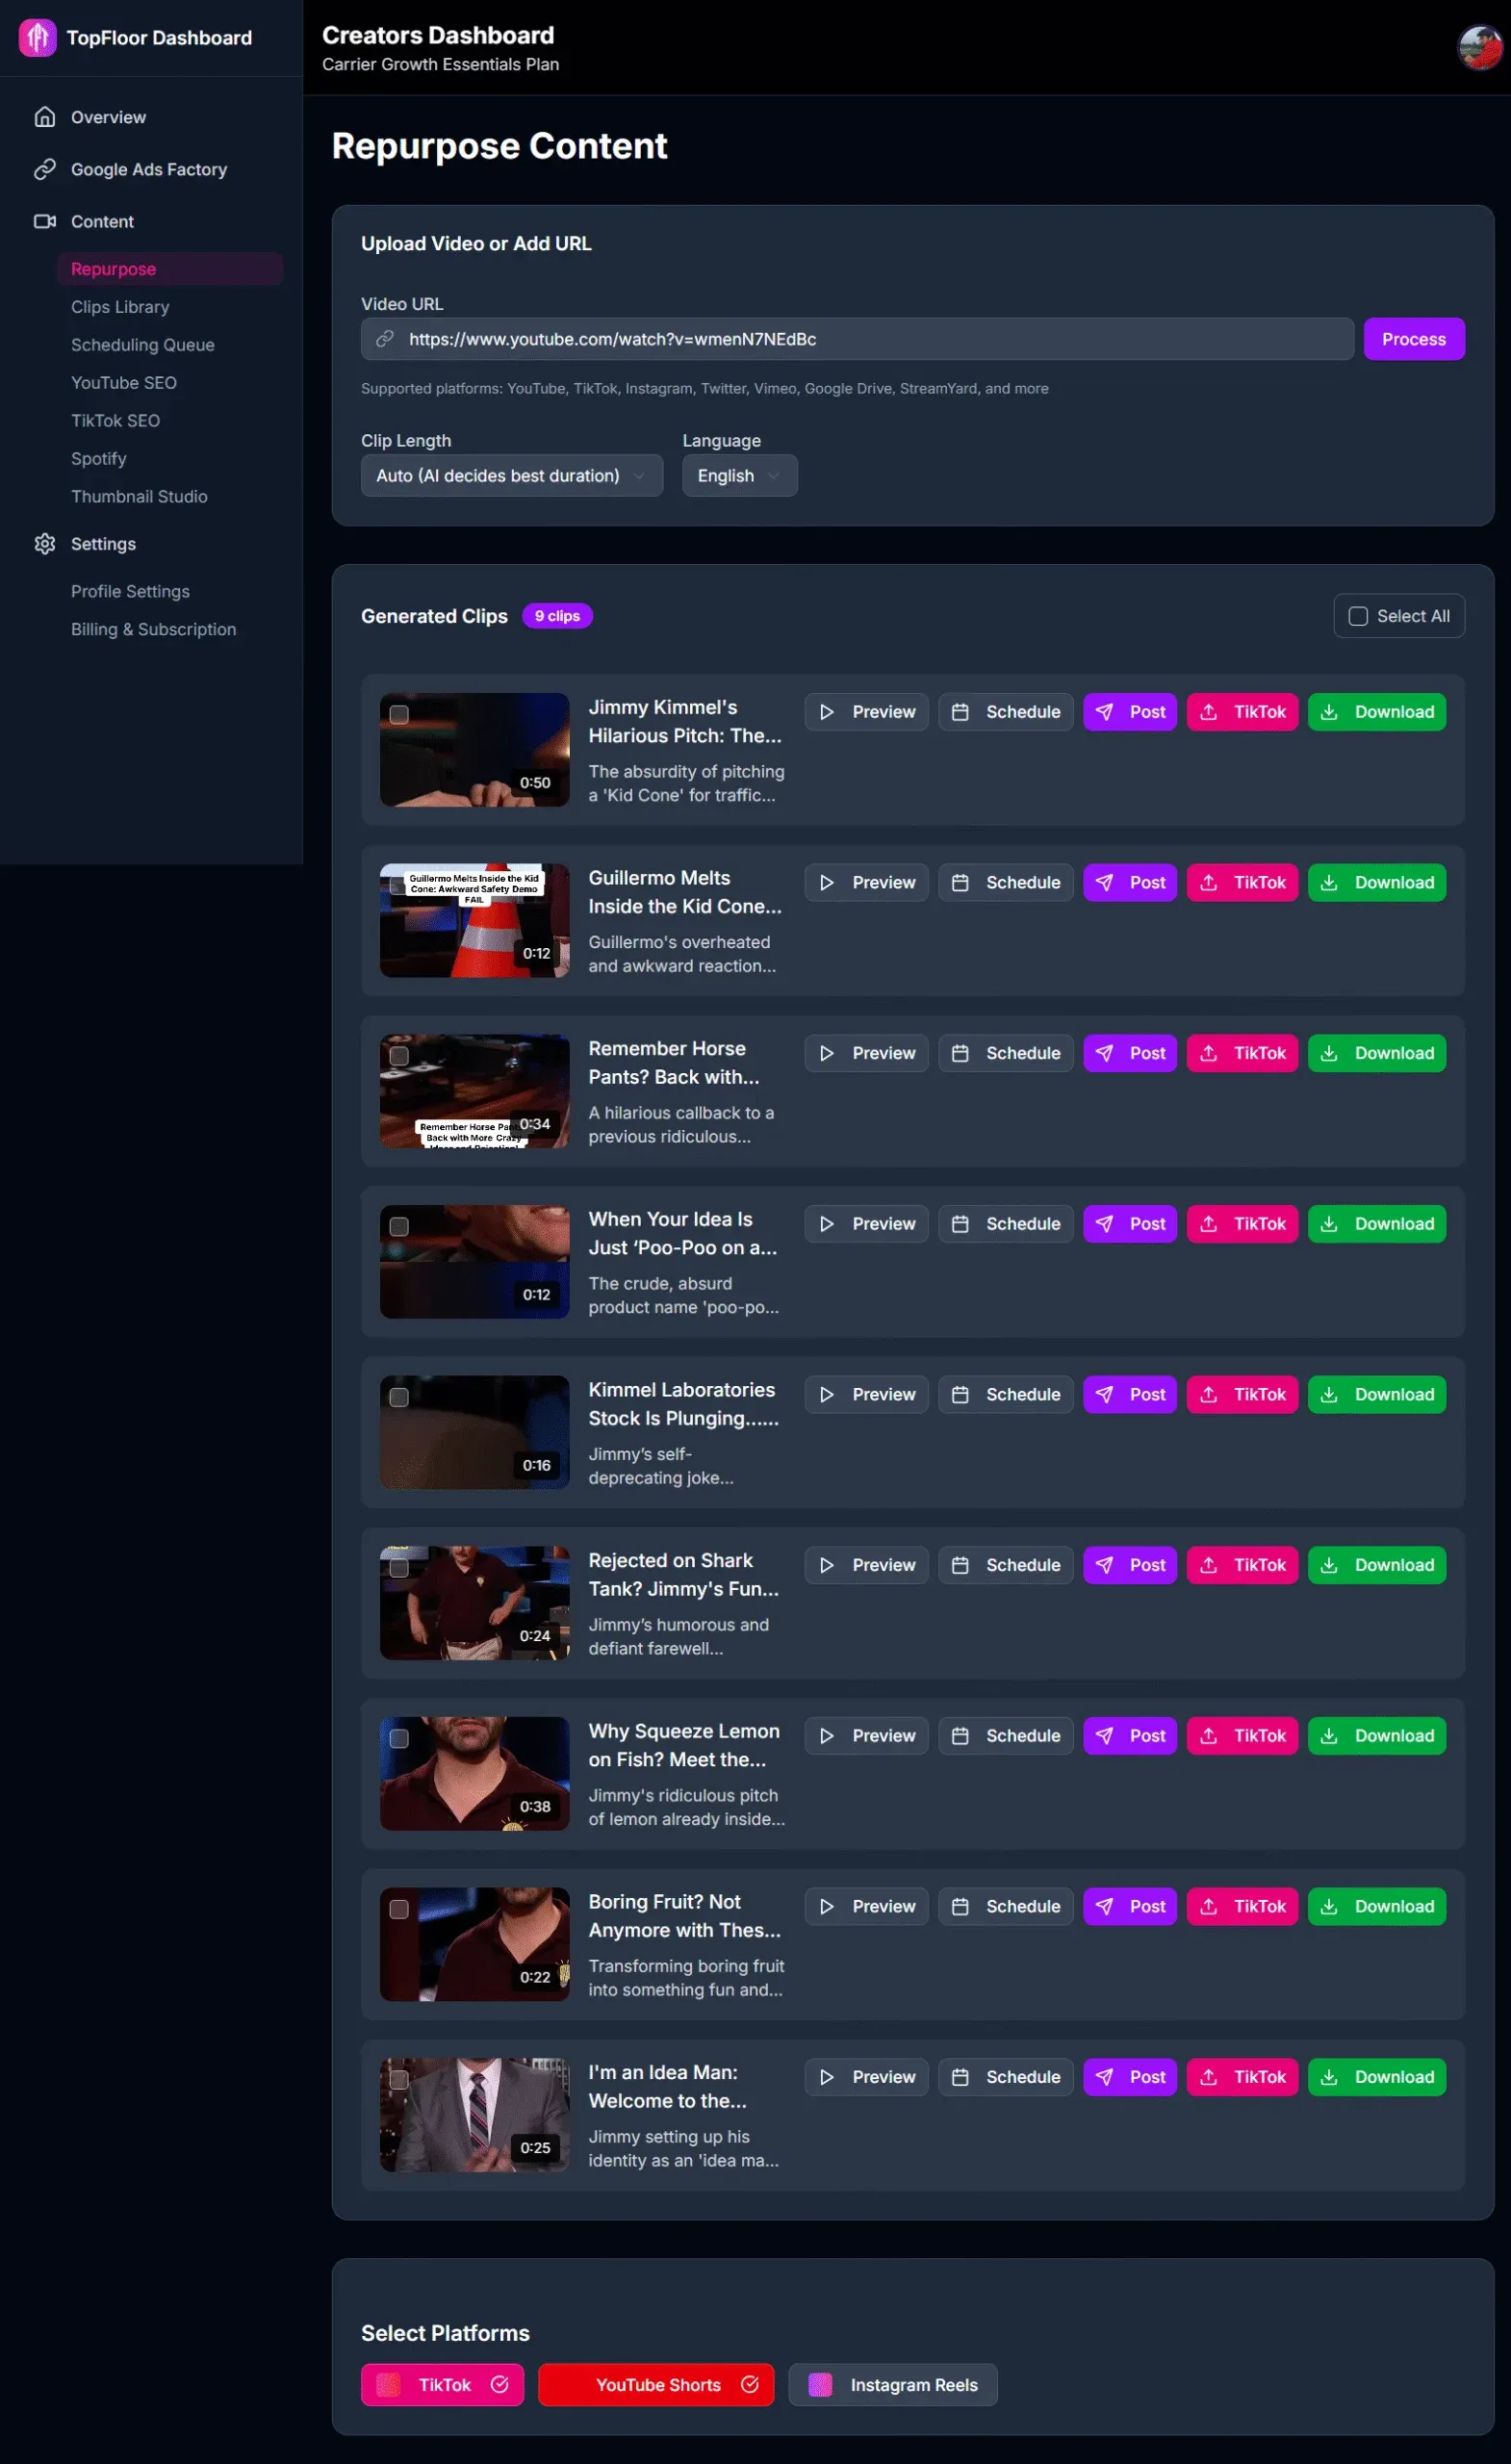Click the Instagram Reels platform logo icon
This screenshot has height=2464, width=1511.
[820, 2385]
